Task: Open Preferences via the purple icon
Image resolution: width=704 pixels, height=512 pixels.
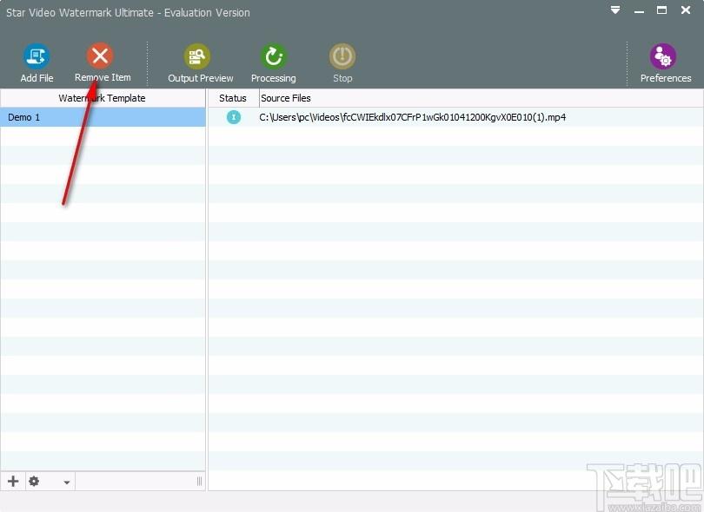Action: (x=663, y=56)
